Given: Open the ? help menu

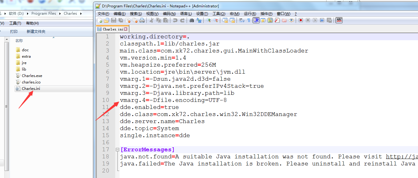Looking at the screenshot, I should click(296, 14).
